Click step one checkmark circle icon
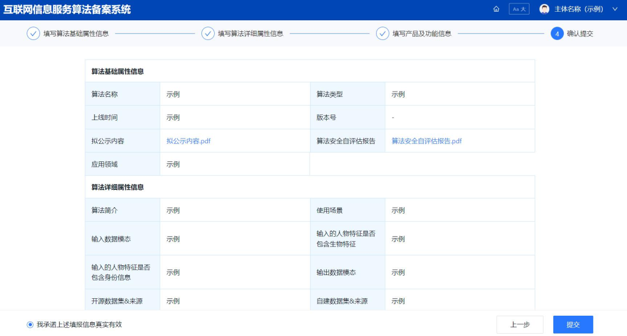This screenshot has width=627, height=336. coord(33,34)
